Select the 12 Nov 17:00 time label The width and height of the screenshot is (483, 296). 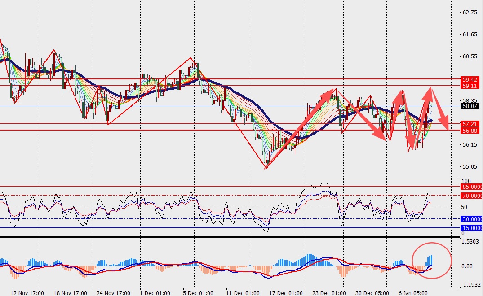[x=27, y=292]
